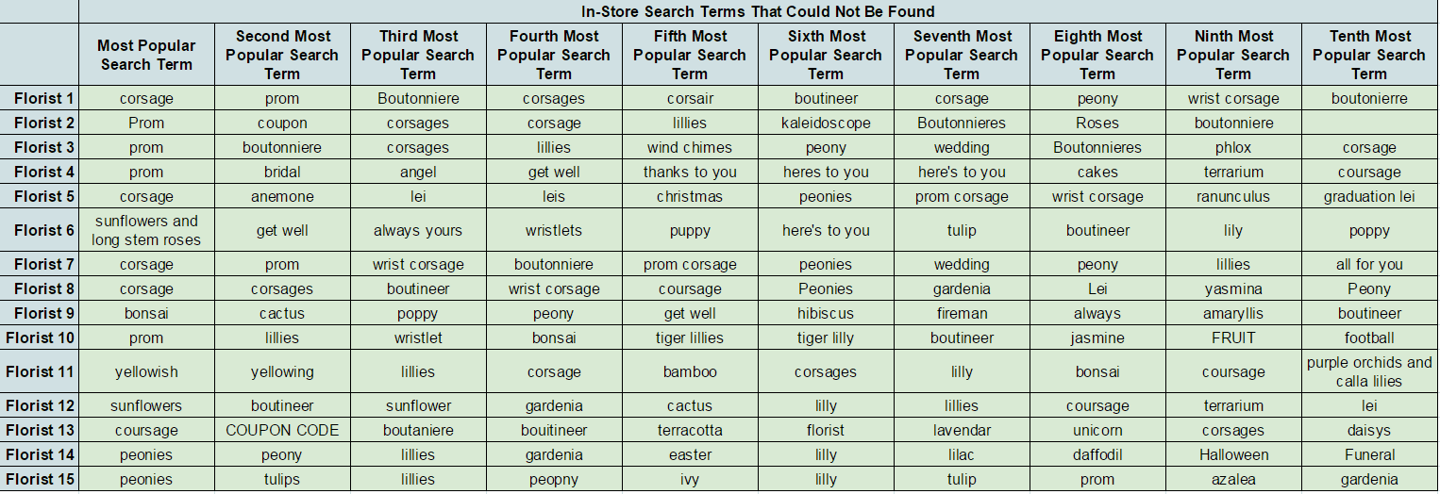Click the 'purple orchids and calla lilies' cell
This screenshot has height=494, width=1440.
click(1369, 371)
